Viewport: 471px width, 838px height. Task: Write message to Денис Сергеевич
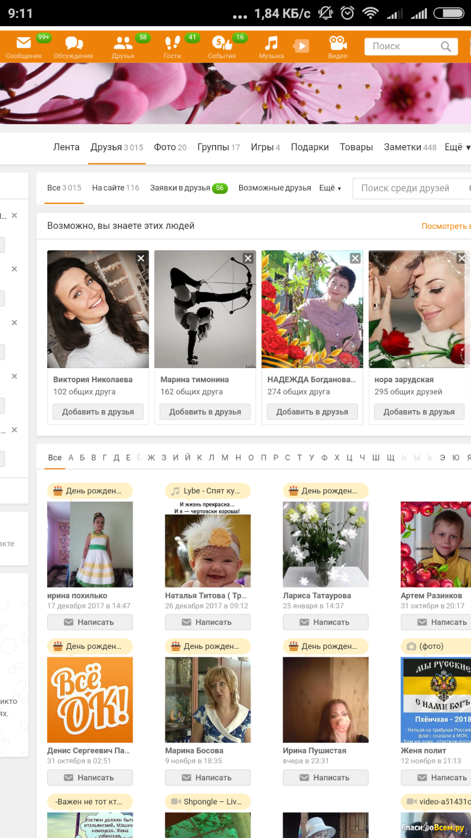90,778
